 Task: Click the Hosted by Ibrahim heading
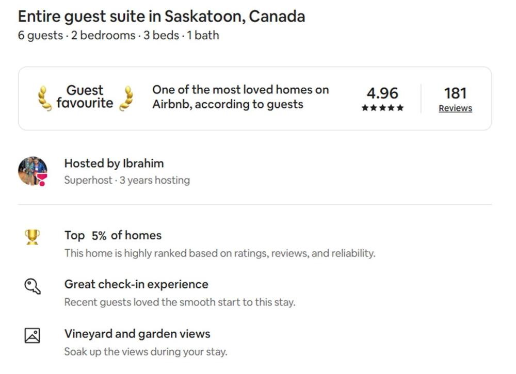click(114, 164)
